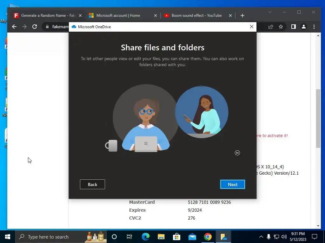This screenshot has width=325, height=243.
Task: Click the 'MasterCard' label
Action: [x=142, y=202]
